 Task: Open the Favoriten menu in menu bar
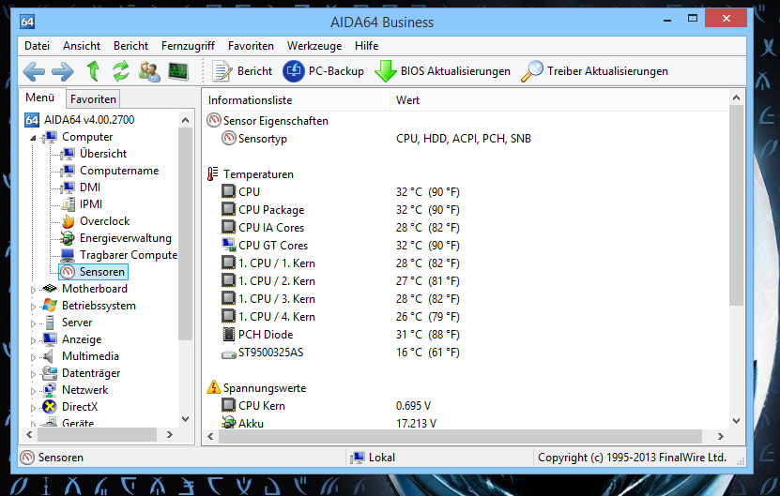click(251, 46)
